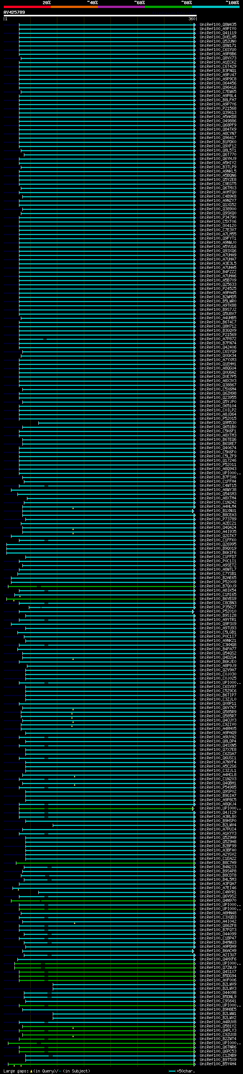Click the red ~20% identity legend segment

click(x=27, y=7)
